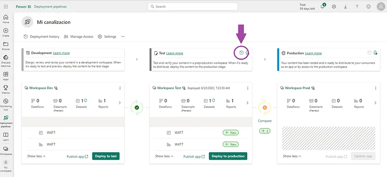The image size is (387, 177).
Task: Open Manage Access
Action: coord(79,37)
